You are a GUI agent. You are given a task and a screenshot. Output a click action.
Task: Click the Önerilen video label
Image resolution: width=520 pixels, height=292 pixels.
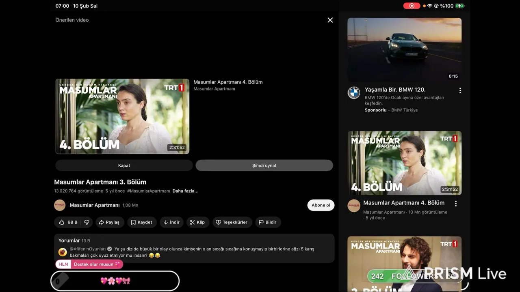tap(72, 20)
